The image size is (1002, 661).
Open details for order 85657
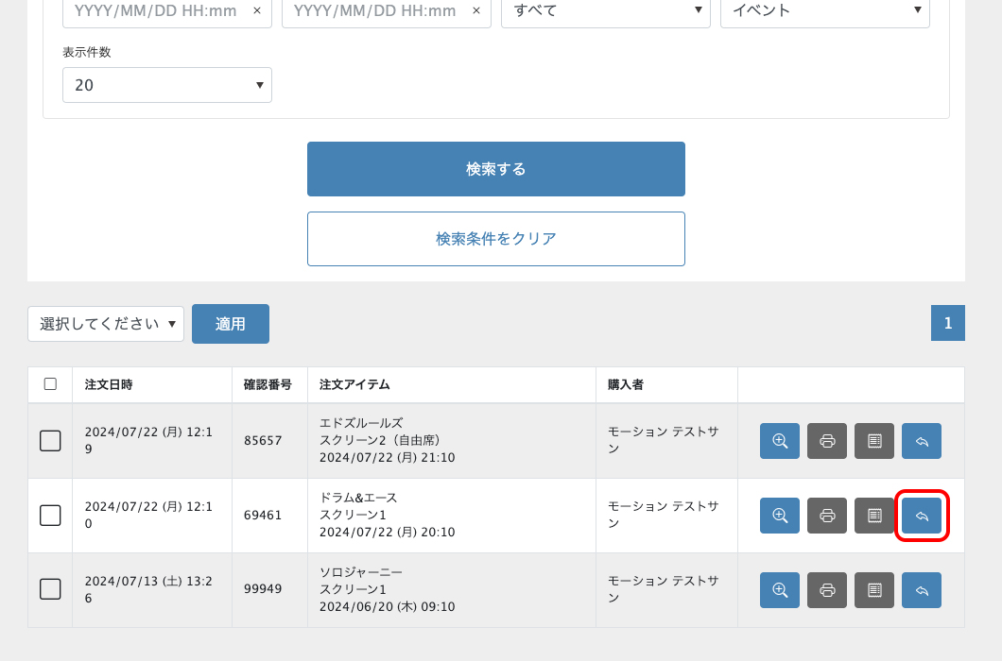(x=779, y=441)
